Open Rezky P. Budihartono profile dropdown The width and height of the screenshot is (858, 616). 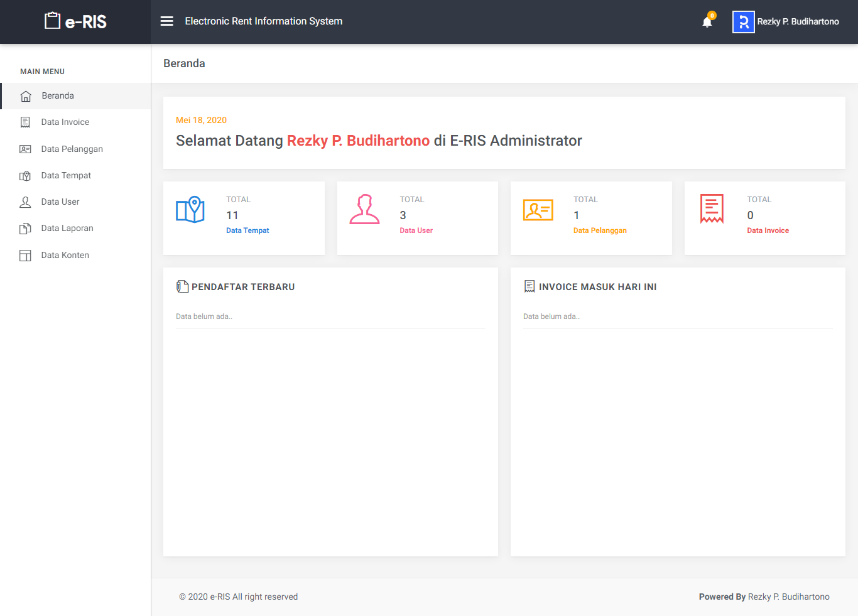click(x=798, y=22)
